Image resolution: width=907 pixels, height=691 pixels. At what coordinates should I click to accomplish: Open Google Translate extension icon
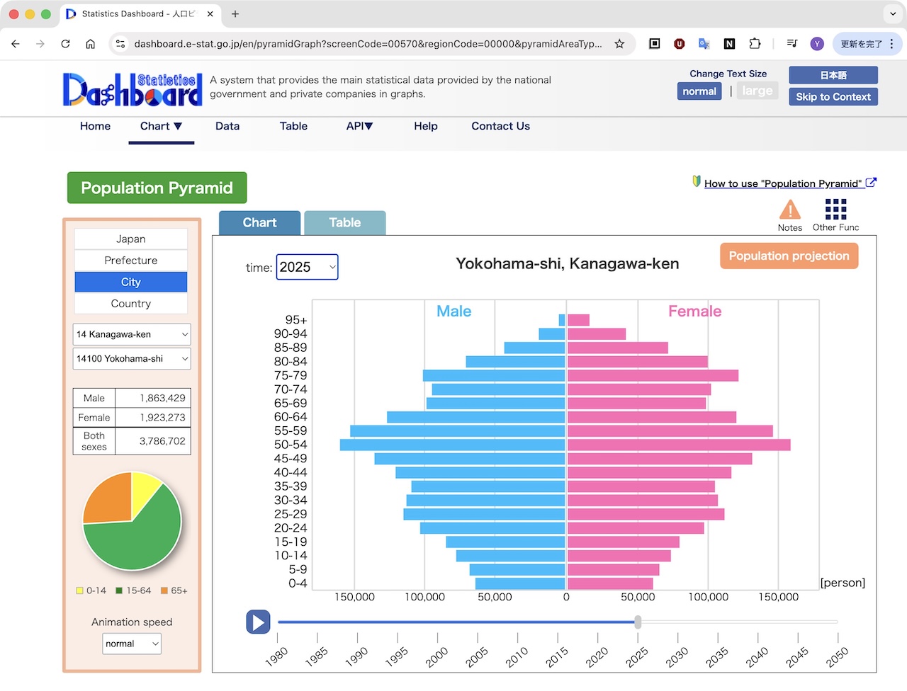tap(704, 44)
